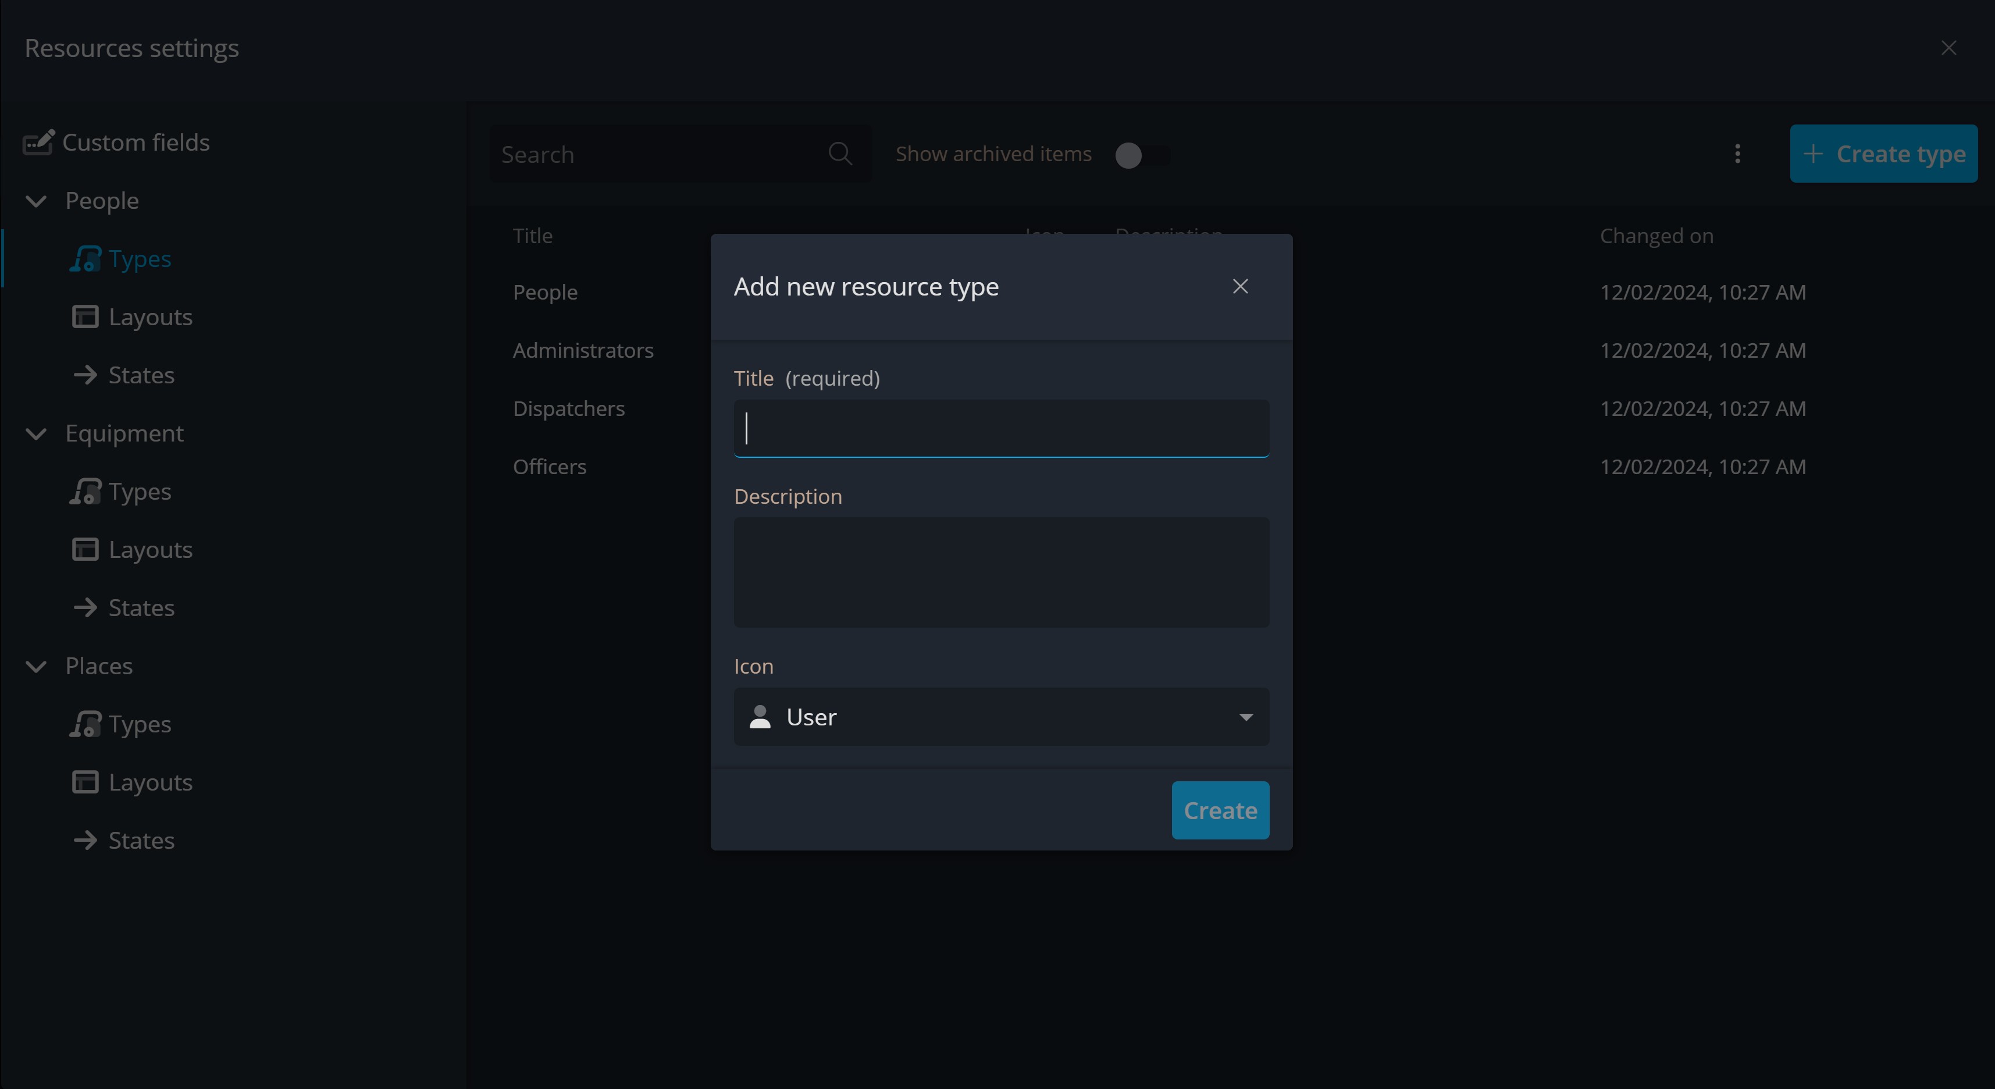This screenshot has height=1089, width=1995.
Task: Click the User avatar icon in Icon field
Action: [x=760, y=717]
